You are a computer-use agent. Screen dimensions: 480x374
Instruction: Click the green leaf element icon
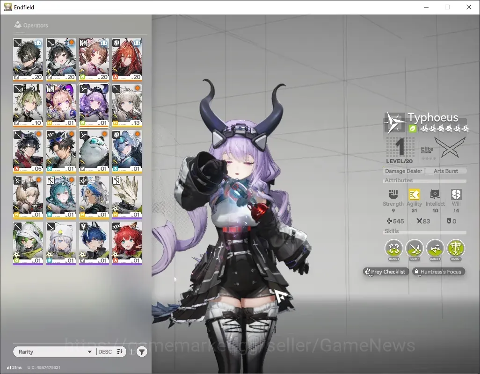tap(412, 129)
